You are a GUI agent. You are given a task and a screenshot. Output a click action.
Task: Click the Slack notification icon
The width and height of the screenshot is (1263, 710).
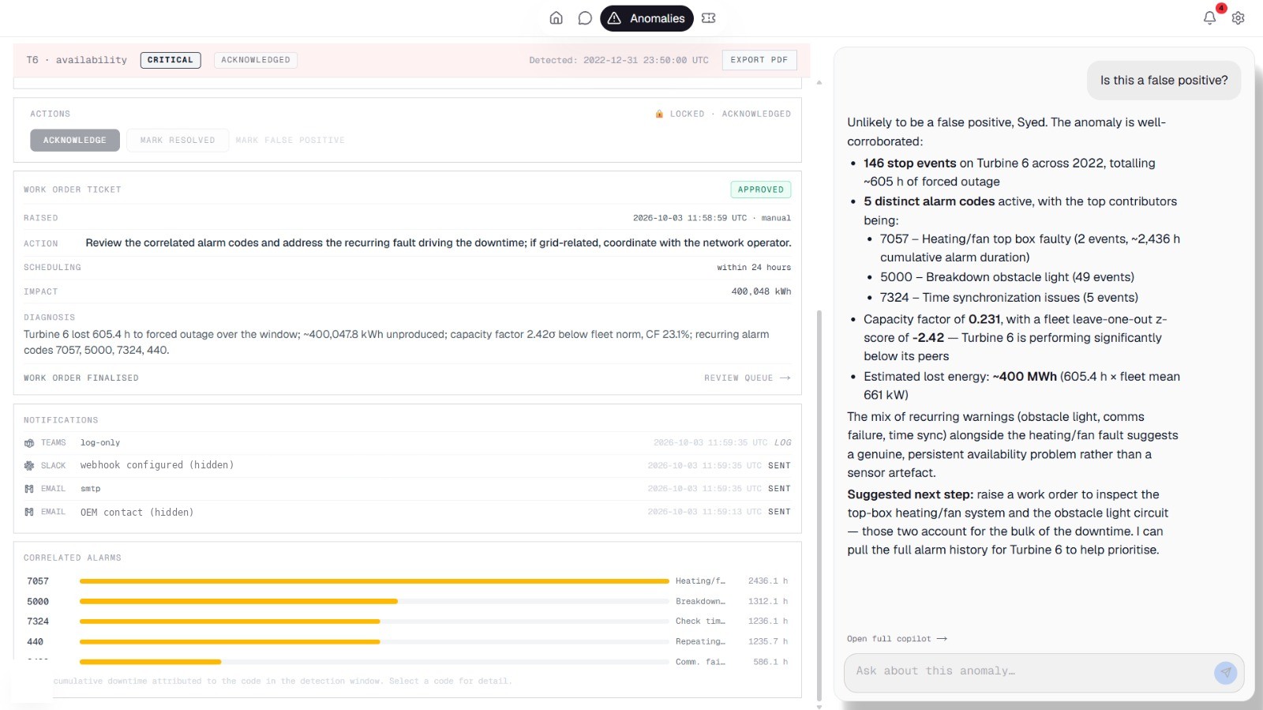click(x=29, y=466)
